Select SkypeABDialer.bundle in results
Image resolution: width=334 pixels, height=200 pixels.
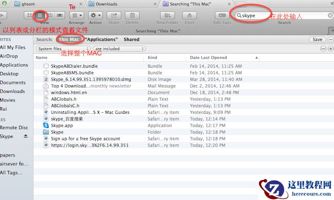coord(74,66)
